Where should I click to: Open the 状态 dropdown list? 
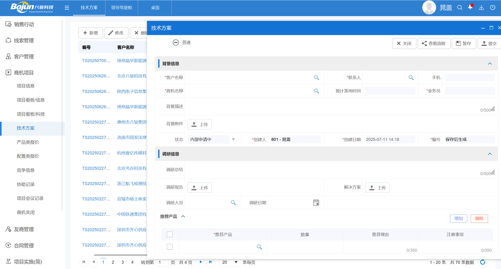pos(233,139)
